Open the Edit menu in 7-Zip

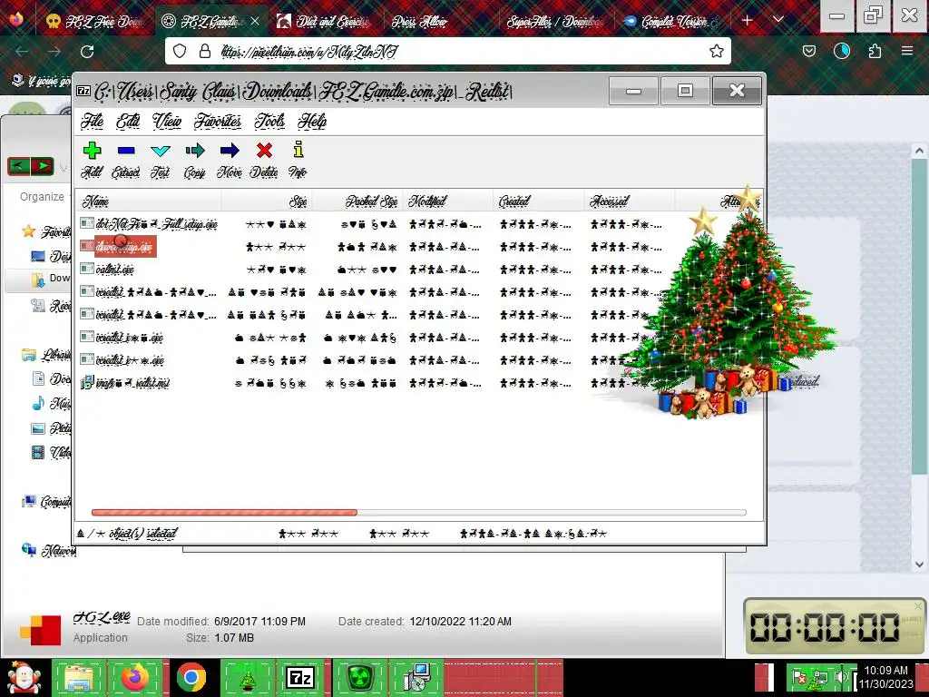click(128, 121)
